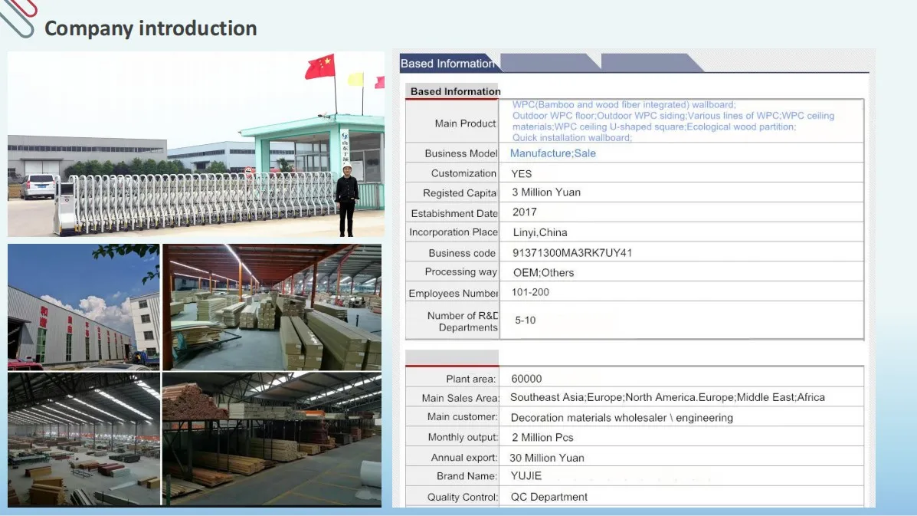Click the WPC product description text
This screenshot has width=917, height=516.
pyautogui.click(x=673, y=121)
